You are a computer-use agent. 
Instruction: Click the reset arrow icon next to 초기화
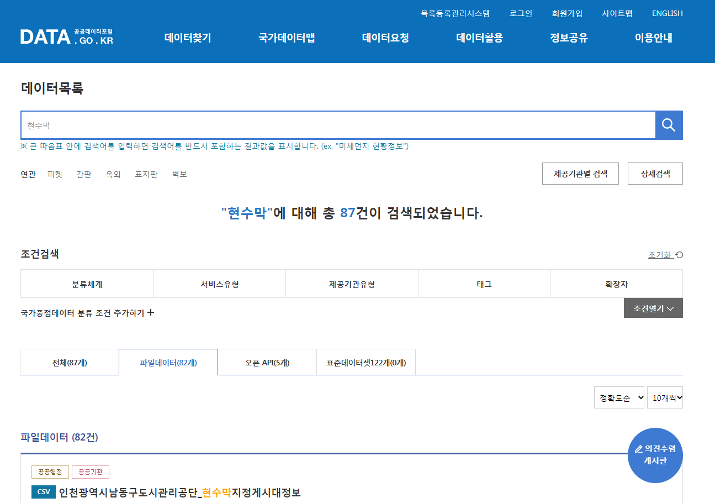[x=680, y=255]
